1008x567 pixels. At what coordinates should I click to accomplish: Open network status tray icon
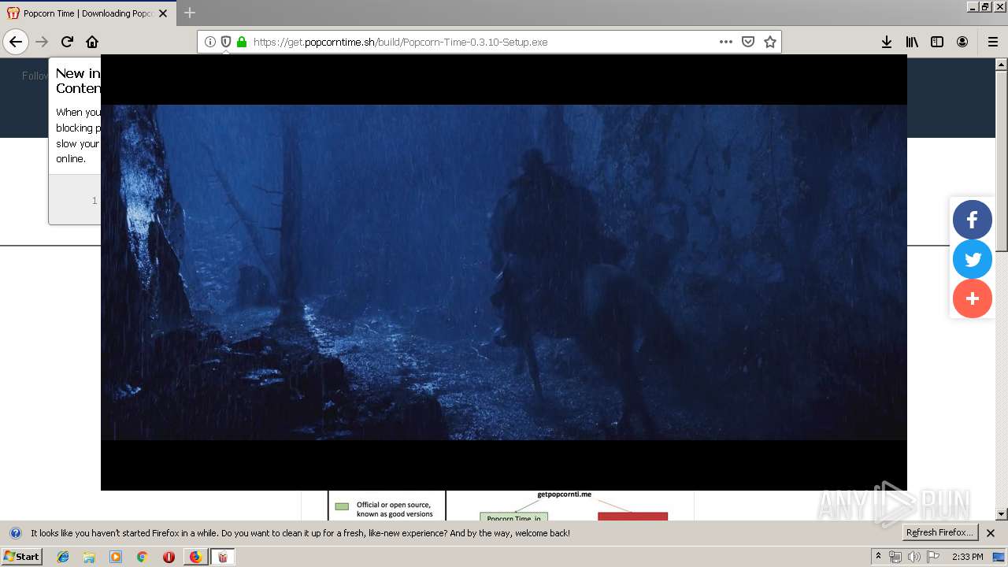pyautogui.click(x=895, y=557)
